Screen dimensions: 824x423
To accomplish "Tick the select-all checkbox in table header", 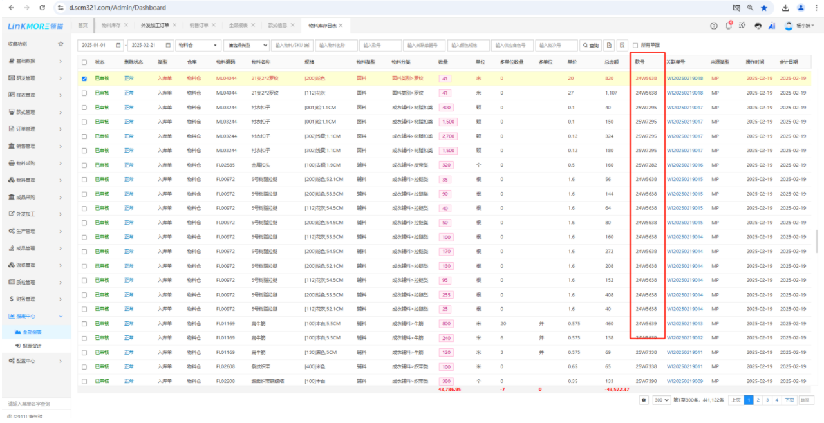I will point(84,62).
